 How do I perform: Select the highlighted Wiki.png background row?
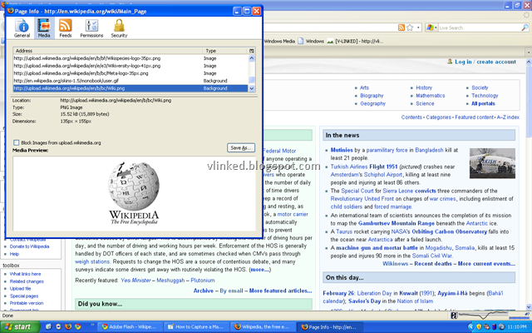click(131, 88)
